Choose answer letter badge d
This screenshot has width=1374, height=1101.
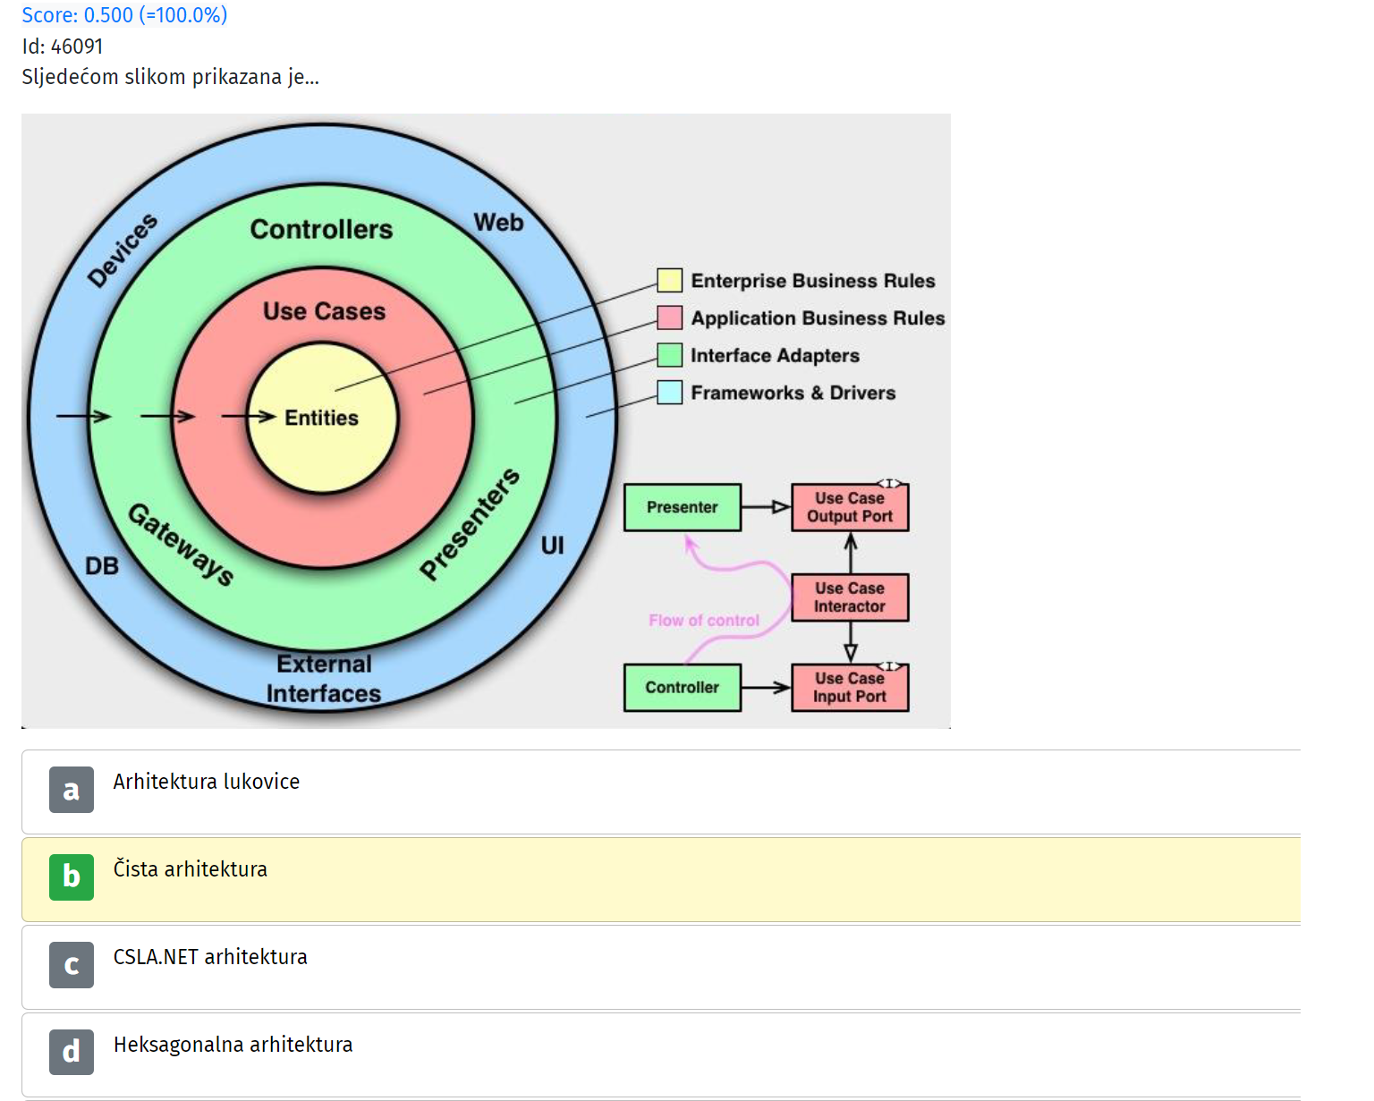click(72, 1052)
